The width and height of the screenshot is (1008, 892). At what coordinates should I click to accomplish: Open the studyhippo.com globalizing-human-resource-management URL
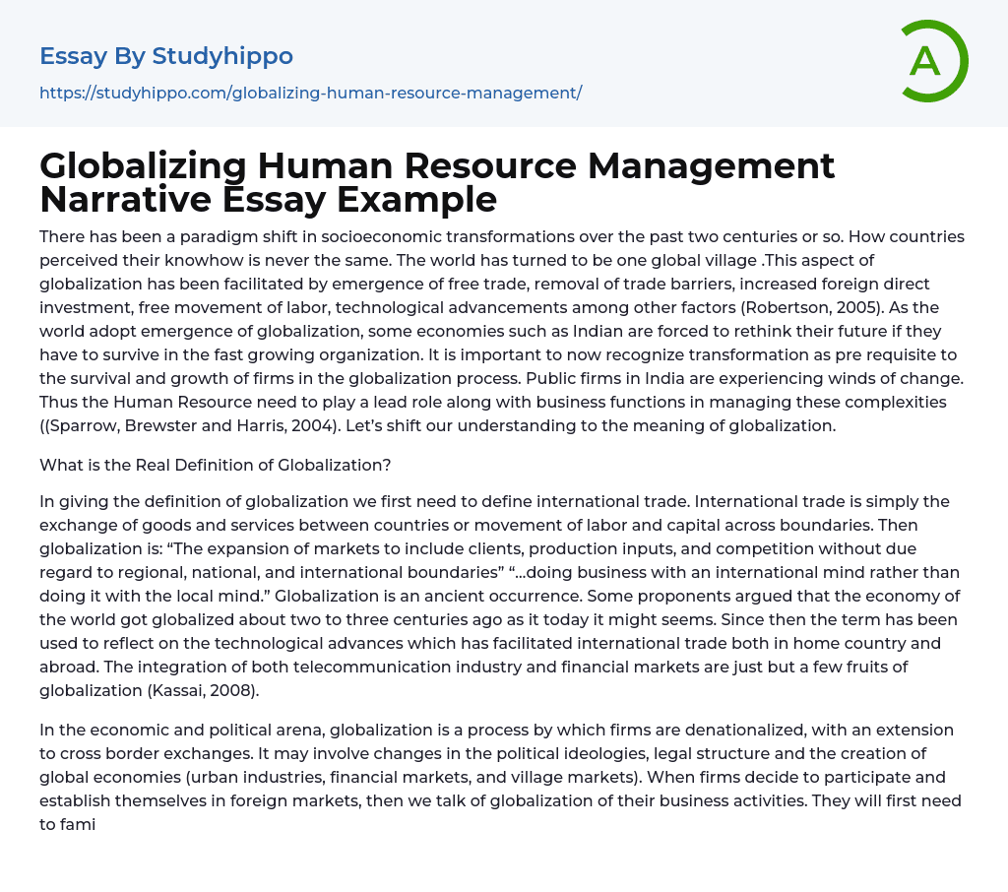(310, 93)
